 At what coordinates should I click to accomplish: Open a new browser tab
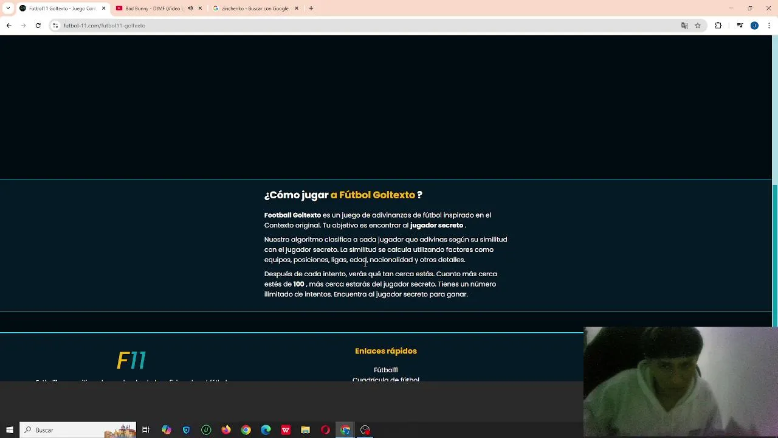[311, 9]
